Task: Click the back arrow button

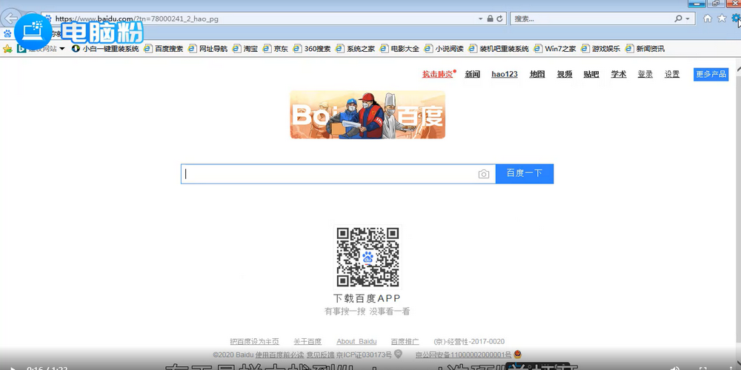Action: [10, 19]
